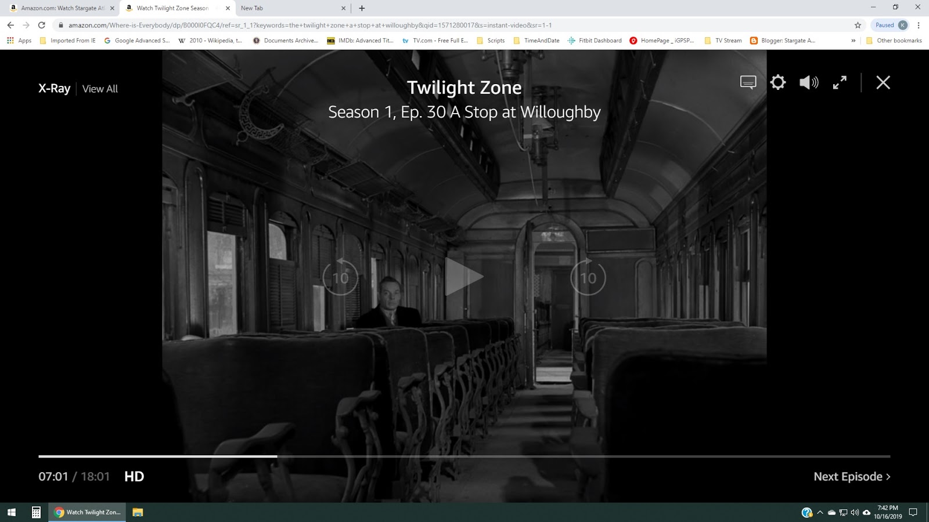
Task: Open the Paused profile button
Action: (891, 25)
